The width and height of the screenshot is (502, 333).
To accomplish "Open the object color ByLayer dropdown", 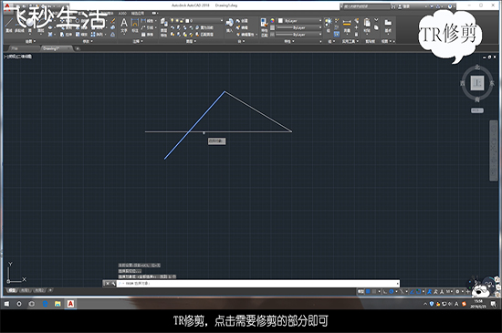I will click(x=299, y=20).
